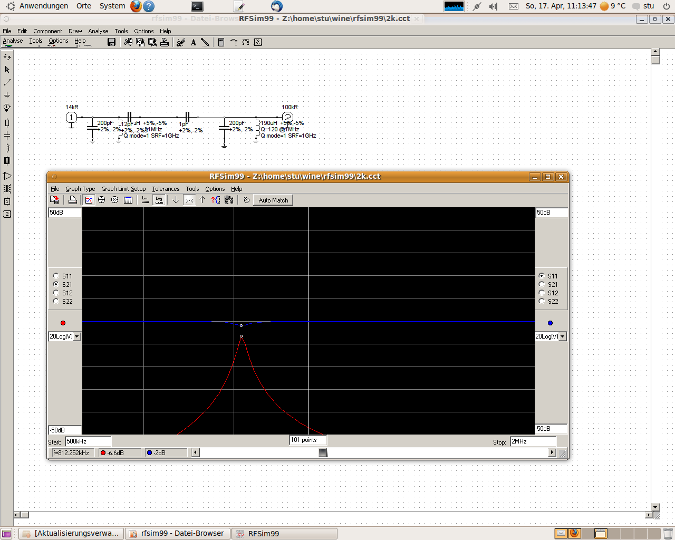The width and height of the screenshot is (675, 540).
Task: Choose S12 radio on left axis
Action: (56, 293)
